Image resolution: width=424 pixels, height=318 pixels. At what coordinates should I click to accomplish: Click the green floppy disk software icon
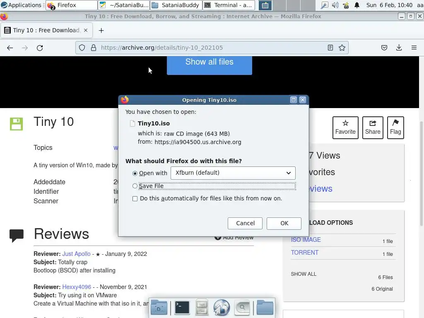point(16,124)
